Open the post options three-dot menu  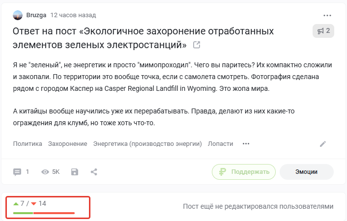pos(327,15)
